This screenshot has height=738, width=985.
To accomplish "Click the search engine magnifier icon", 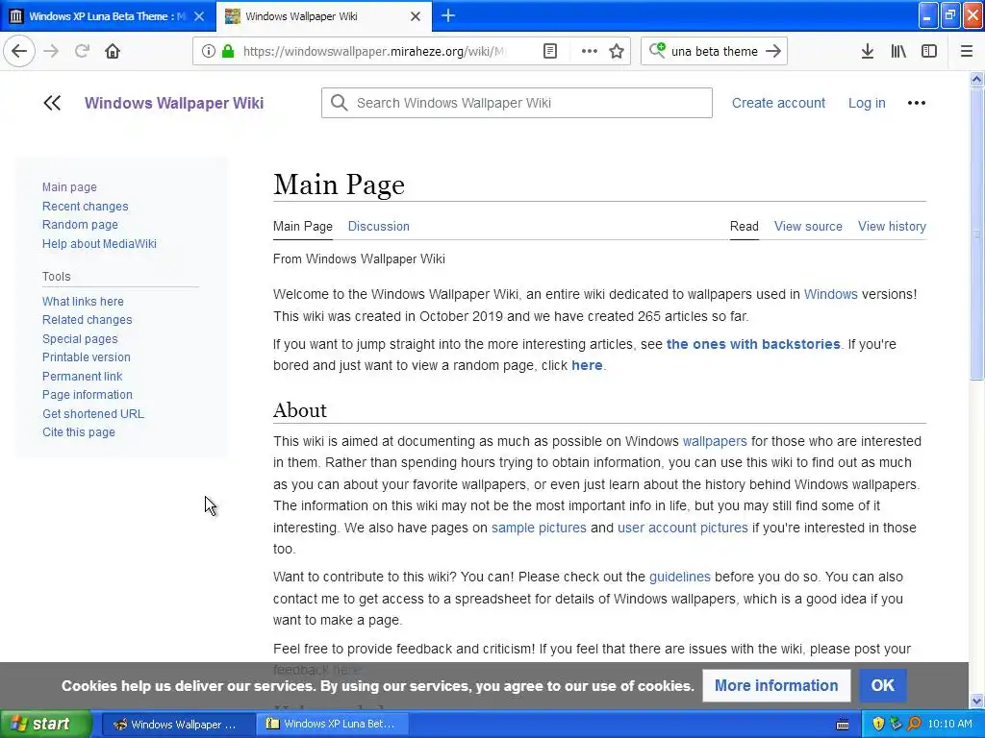I will (x=657, y=50).
